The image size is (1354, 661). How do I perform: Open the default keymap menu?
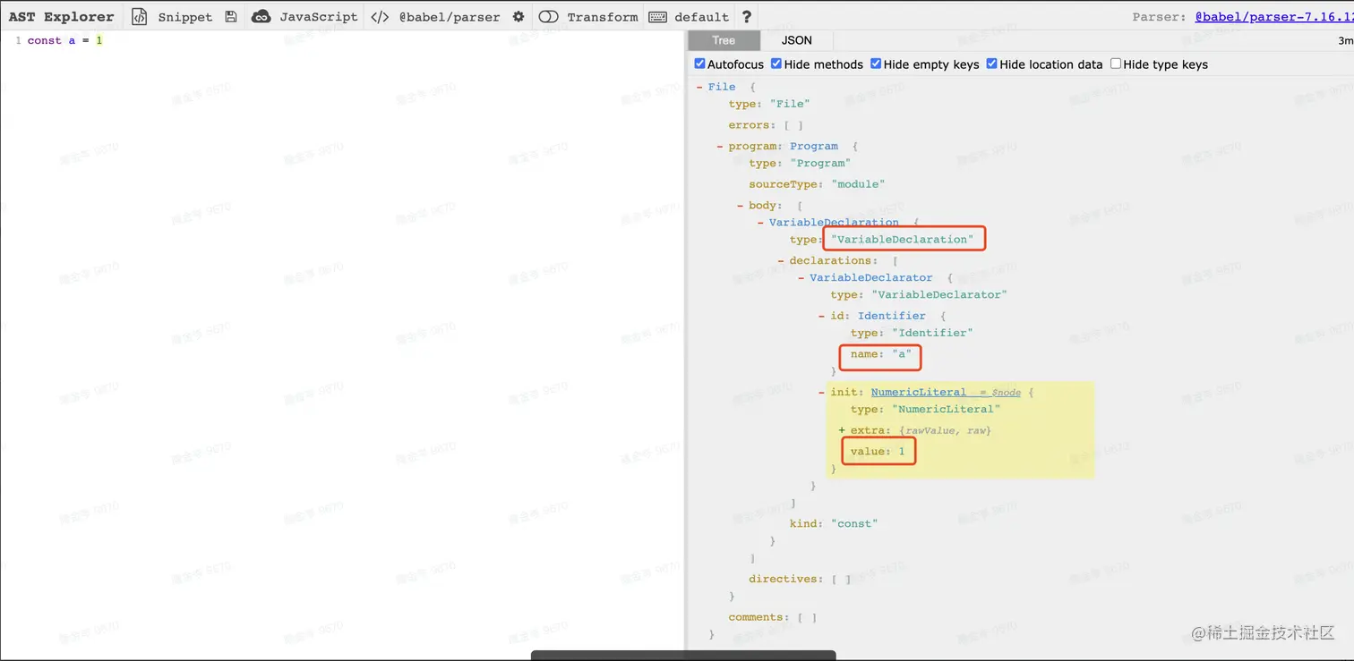click(x=701, y=16)
